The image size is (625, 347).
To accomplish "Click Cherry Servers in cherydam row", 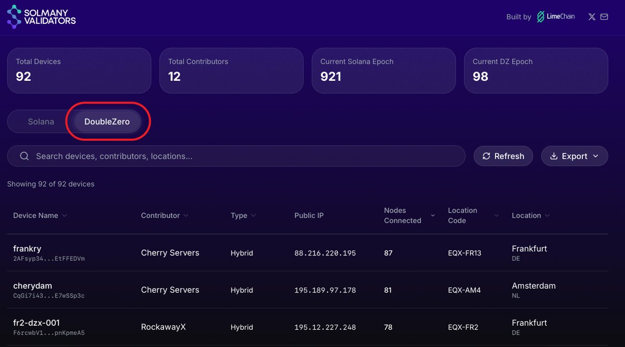I will coord(170,290).
